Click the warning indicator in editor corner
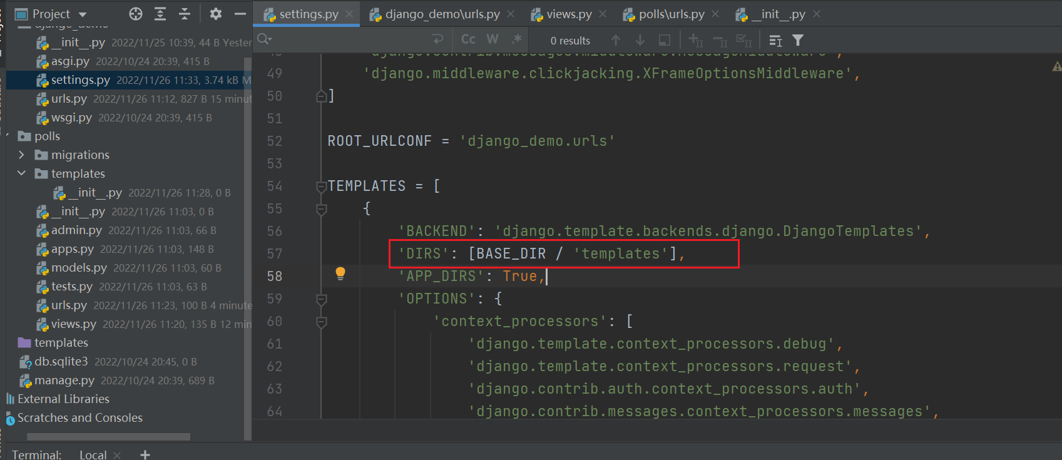 pos(1056,66)
